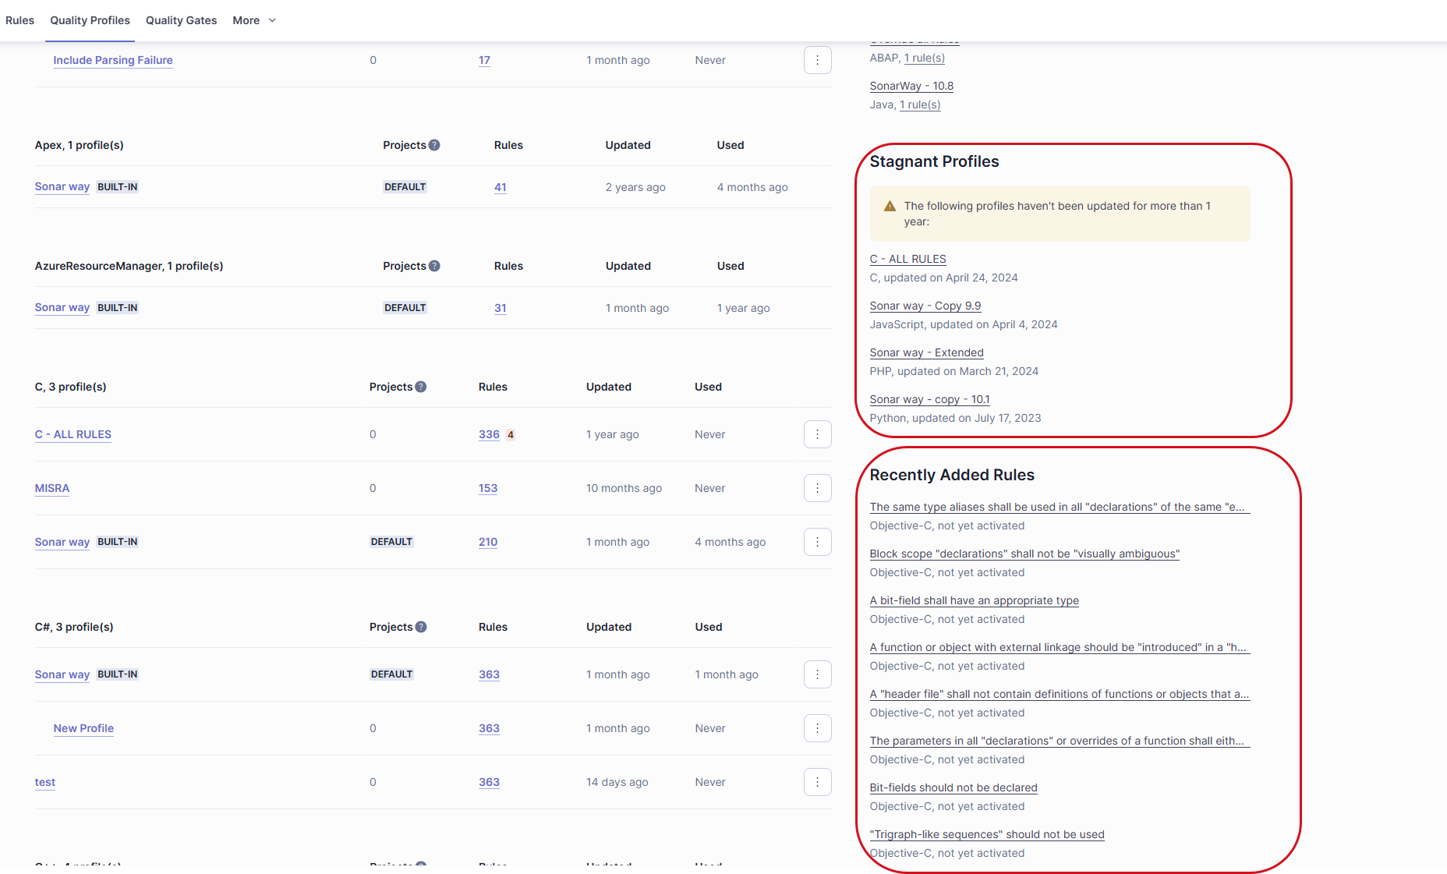Open actions menu for Include Parsing Failure
This screenshot has width=1447, height=874.
coord(817,60)
